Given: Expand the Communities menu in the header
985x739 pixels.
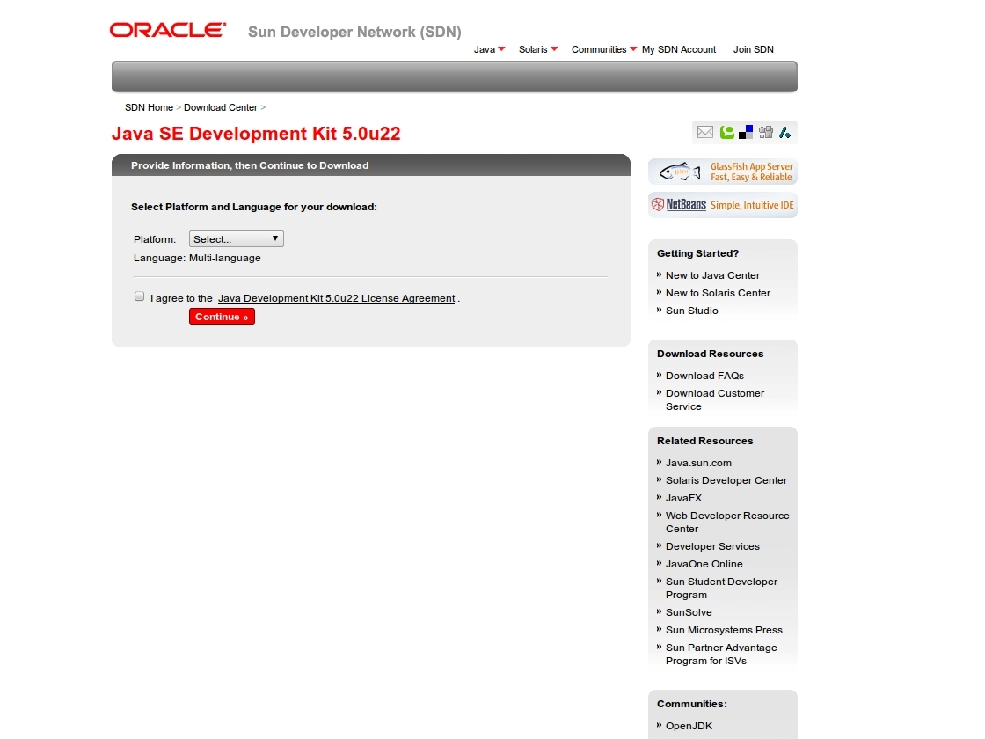Looking at the screenshot, I should click(x=599, y=49).
